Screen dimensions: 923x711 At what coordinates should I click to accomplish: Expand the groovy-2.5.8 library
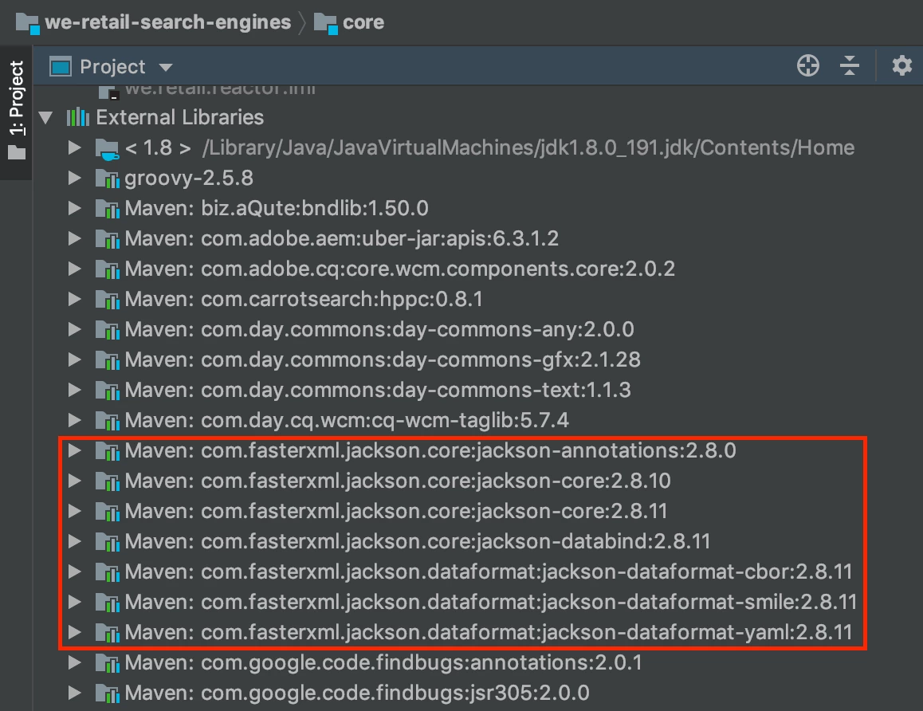(74, 178)
